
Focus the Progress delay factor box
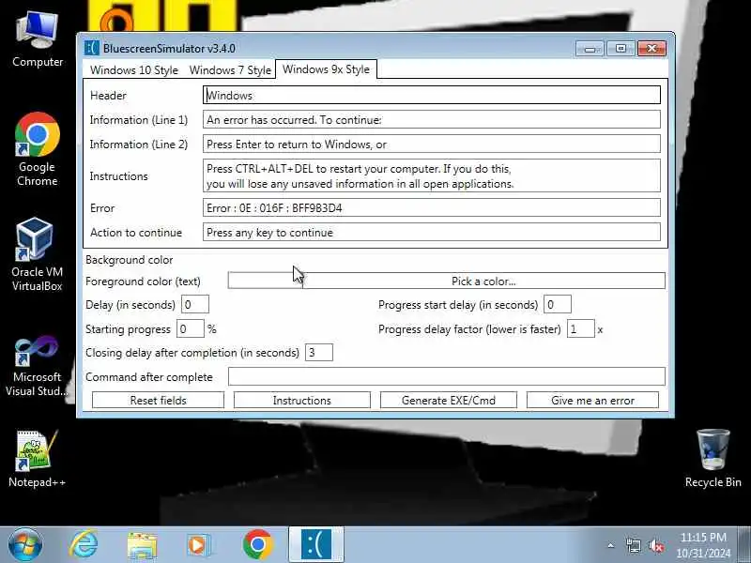(580, 329)
